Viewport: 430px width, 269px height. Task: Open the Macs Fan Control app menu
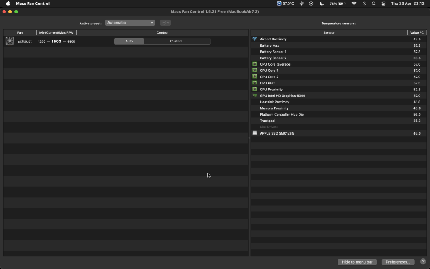(32, 3)
